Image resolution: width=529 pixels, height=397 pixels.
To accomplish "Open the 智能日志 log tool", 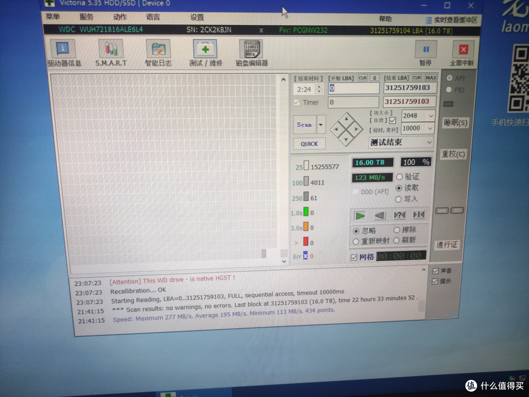I will click(x=158, y=49).
